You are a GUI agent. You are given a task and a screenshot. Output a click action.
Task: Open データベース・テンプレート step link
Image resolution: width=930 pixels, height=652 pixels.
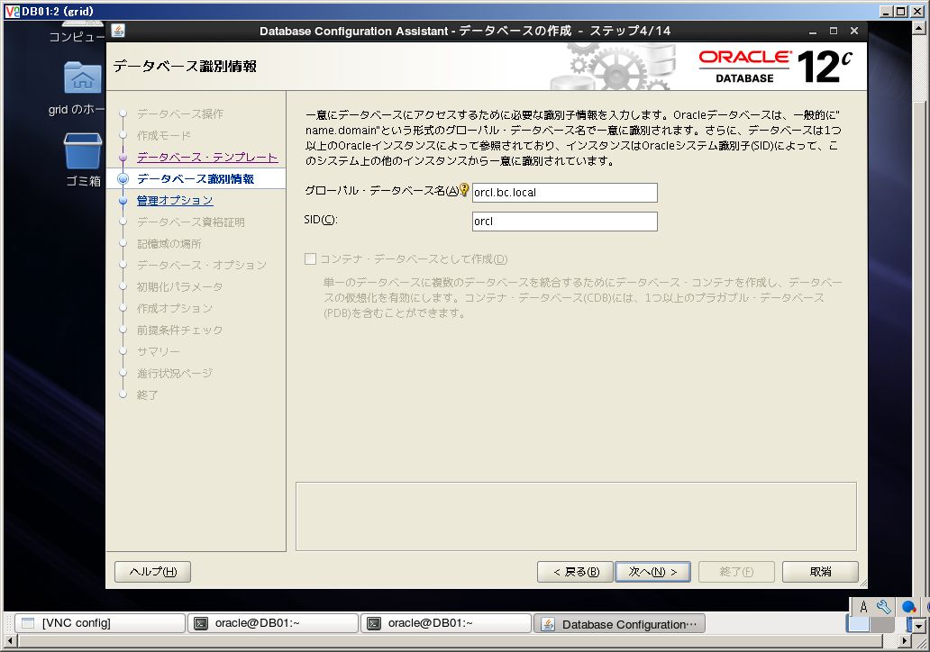coord(207,157)
